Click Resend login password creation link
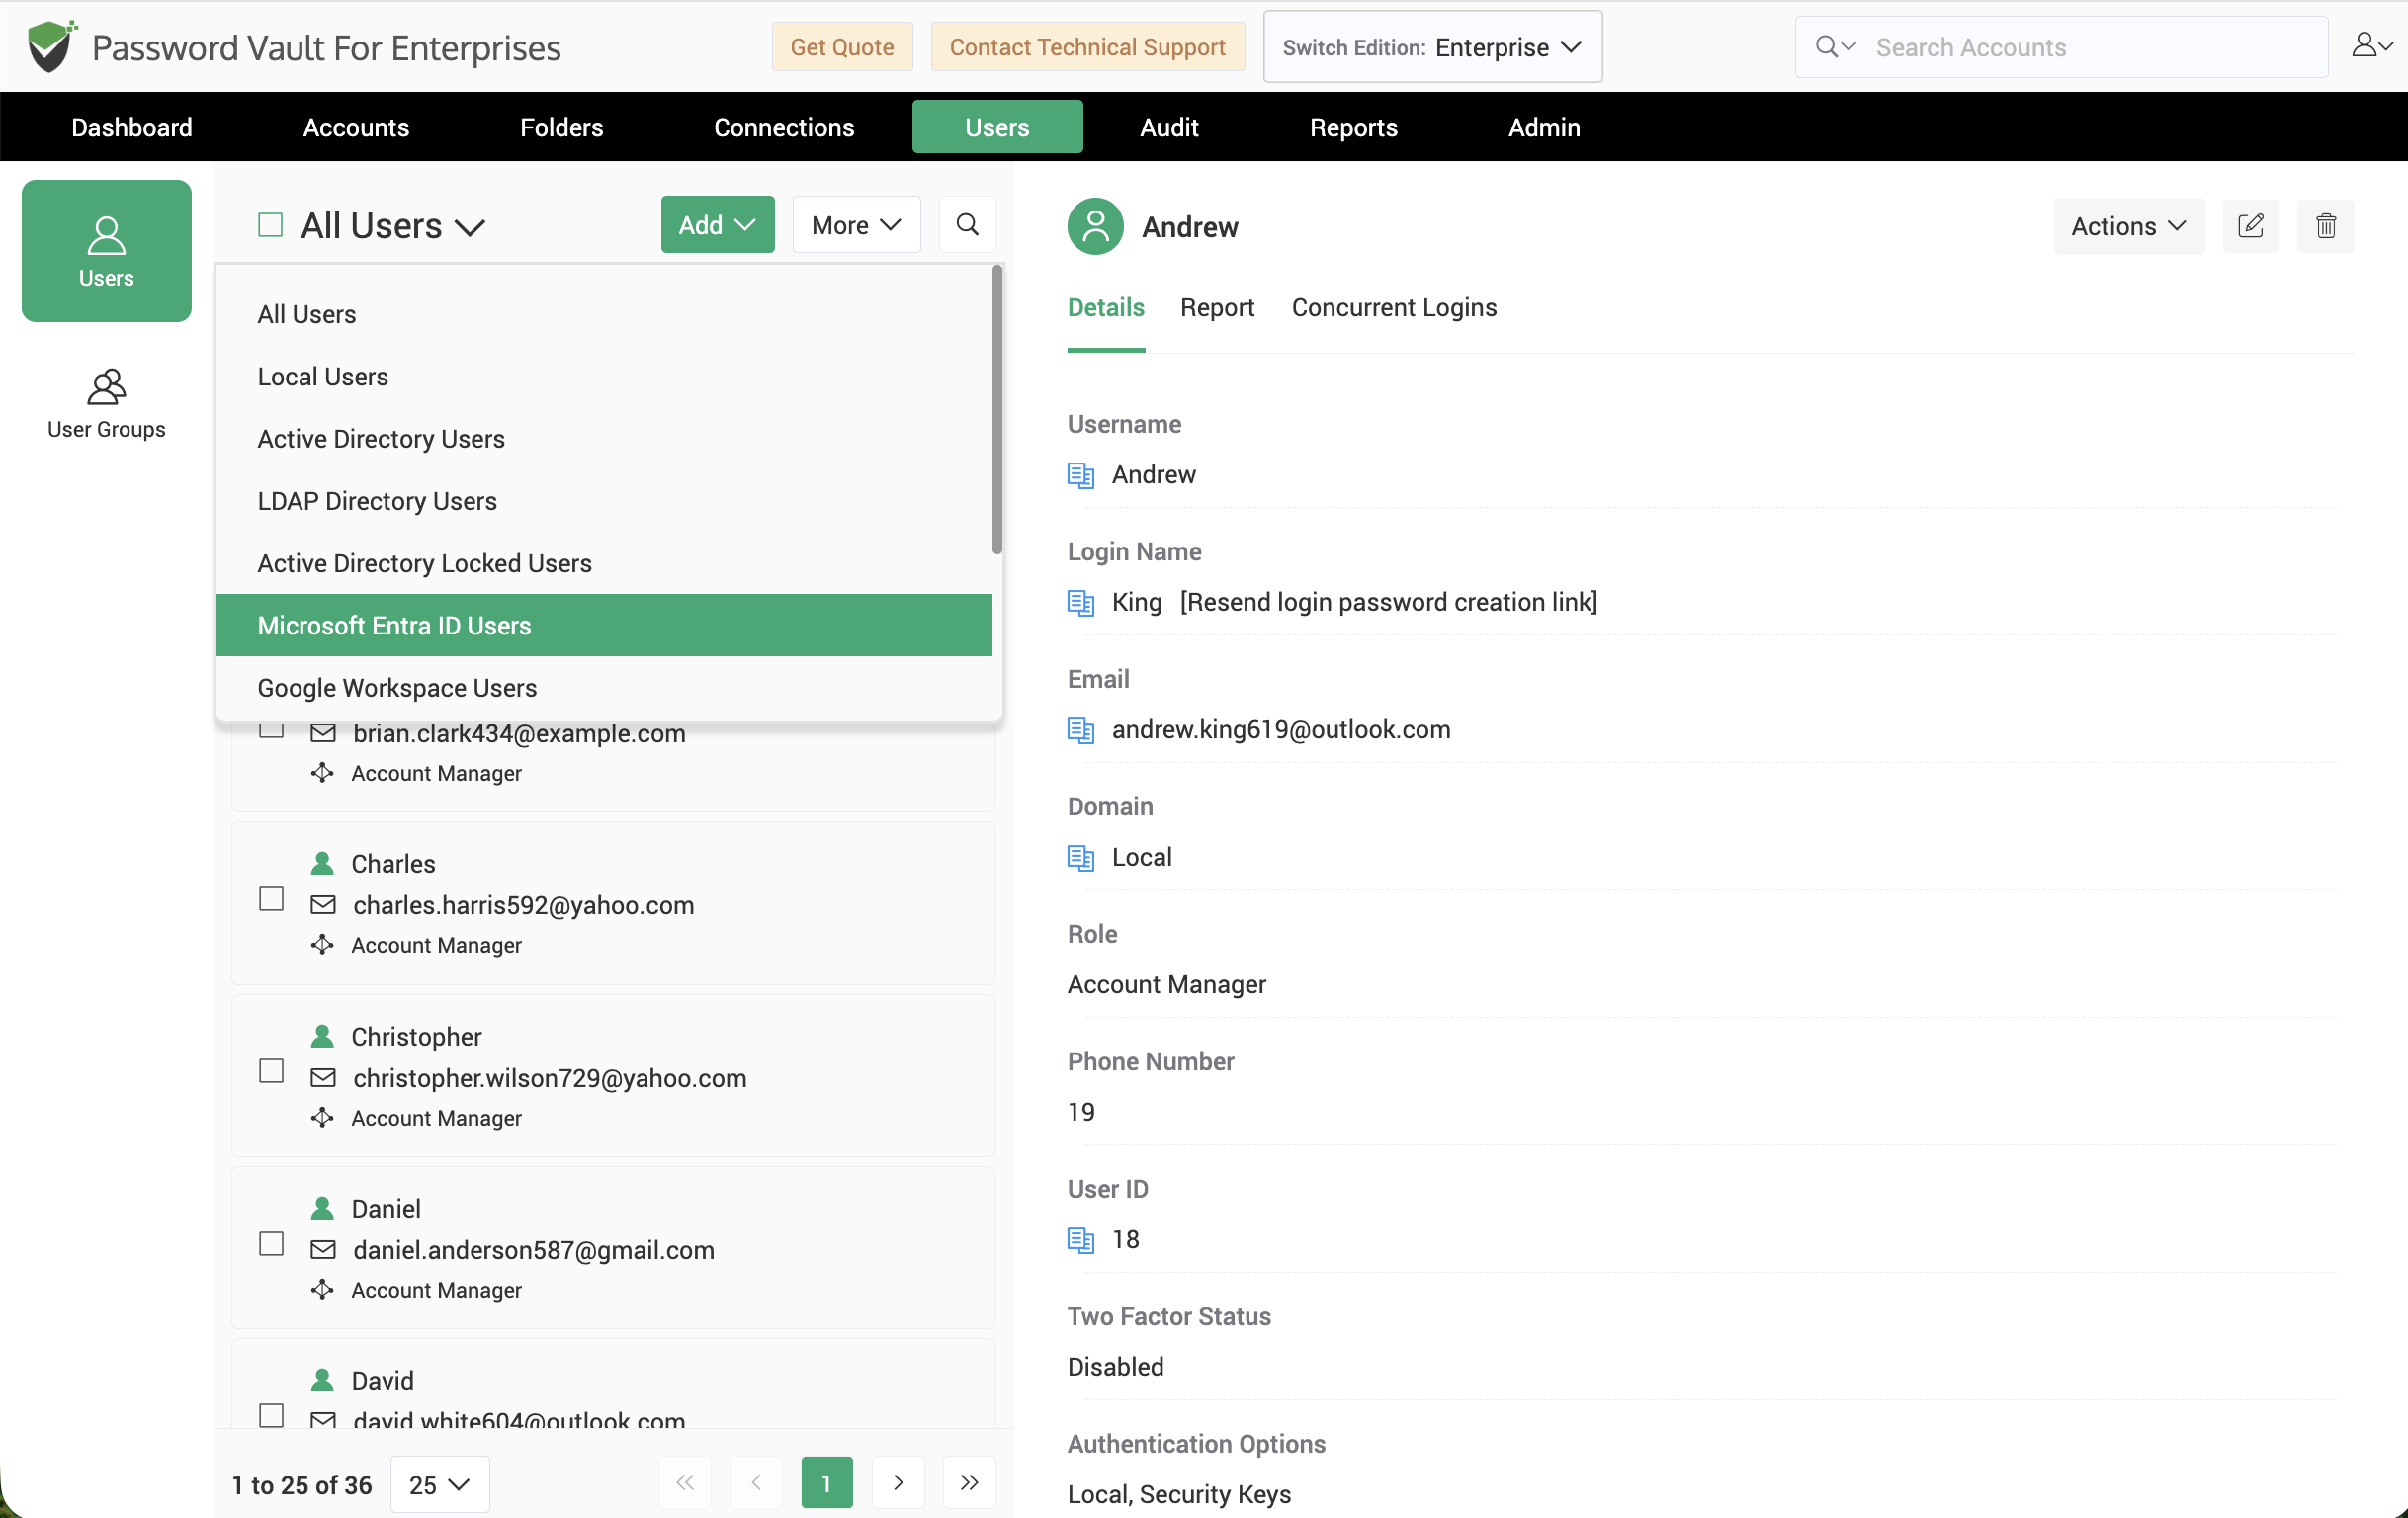Screen dimensions: 2408x1518 1388,603
